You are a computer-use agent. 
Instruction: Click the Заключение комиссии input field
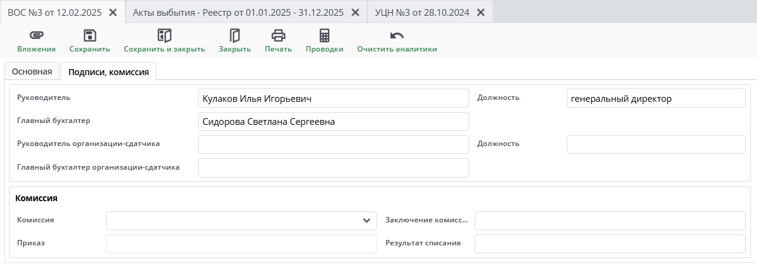pyautogui.click(x=609, y=221)
